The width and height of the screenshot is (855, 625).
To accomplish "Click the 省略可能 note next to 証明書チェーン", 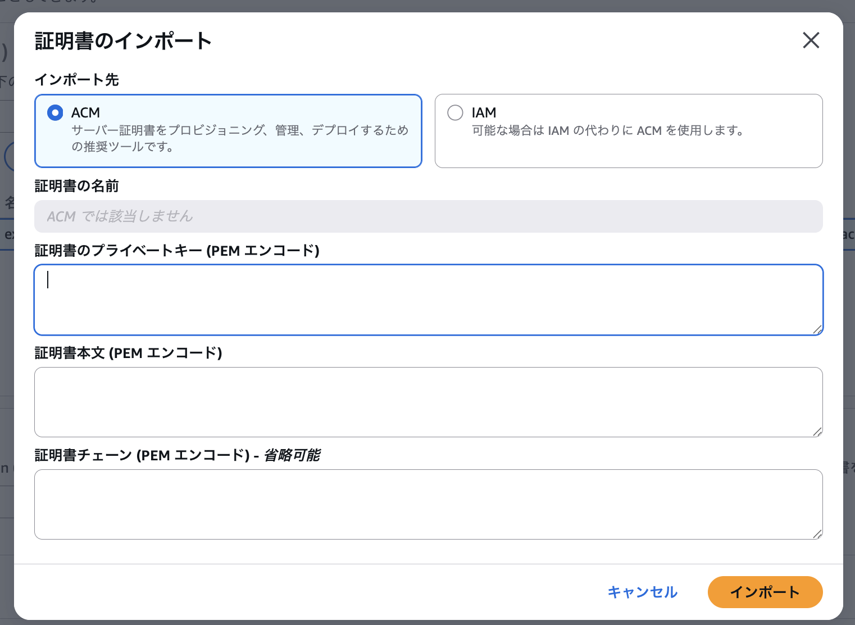I will [x=292, y=456].
